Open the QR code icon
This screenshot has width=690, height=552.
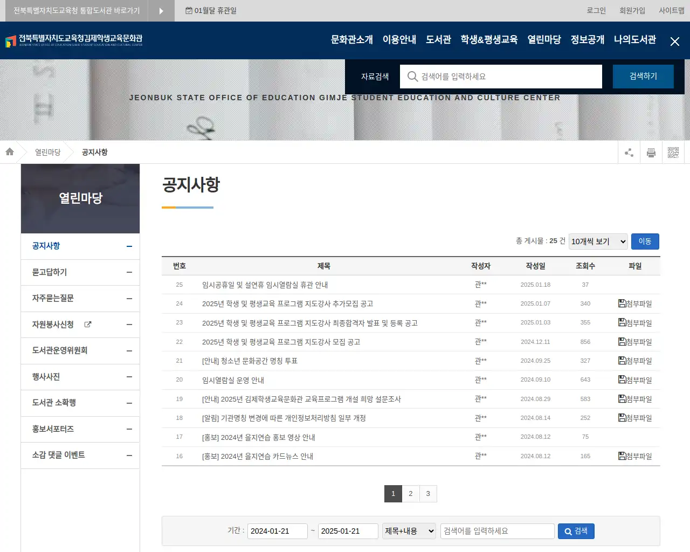673,153
